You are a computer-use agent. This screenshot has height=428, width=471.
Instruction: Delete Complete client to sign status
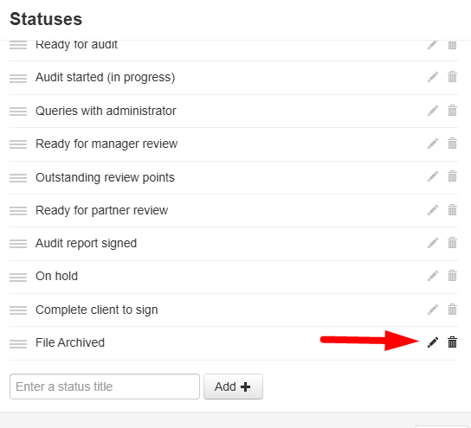pos(452,310)
